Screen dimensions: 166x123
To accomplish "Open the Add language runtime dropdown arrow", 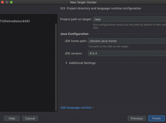I will coord(93,108).
